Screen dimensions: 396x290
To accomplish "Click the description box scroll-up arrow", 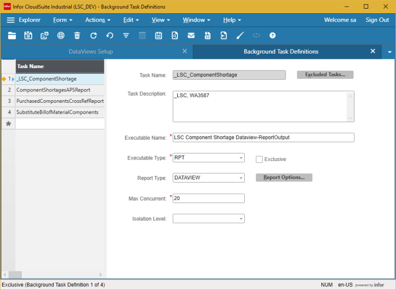I will pos(351,96).
